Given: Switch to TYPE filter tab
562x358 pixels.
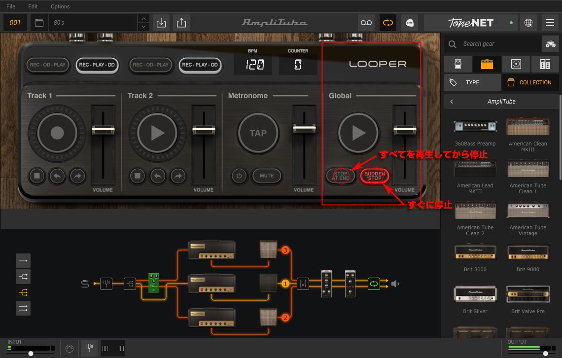Looking at the screenshot, I should point(472,82).
